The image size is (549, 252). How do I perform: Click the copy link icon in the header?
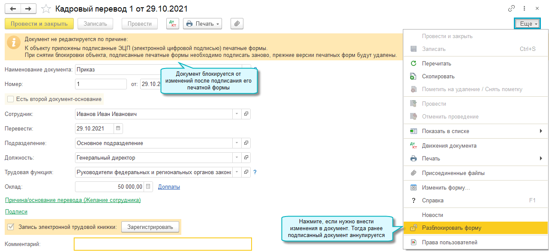click(511, 9)
